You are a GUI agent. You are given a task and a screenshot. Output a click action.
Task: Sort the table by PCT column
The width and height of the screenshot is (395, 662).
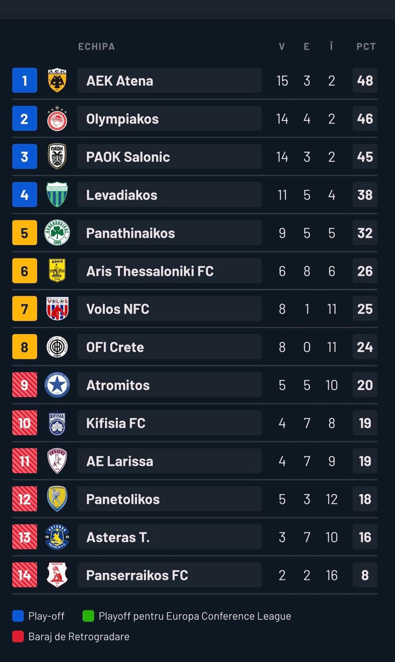pos(366,46)
